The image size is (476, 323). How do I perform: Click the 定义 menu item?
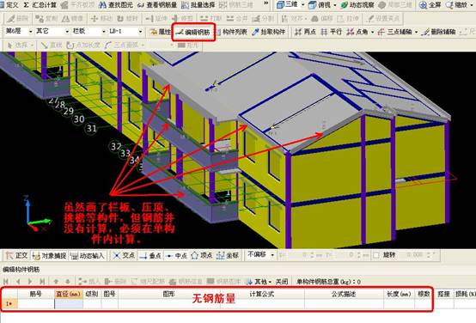pyautogui.click(x=12, y=5)
